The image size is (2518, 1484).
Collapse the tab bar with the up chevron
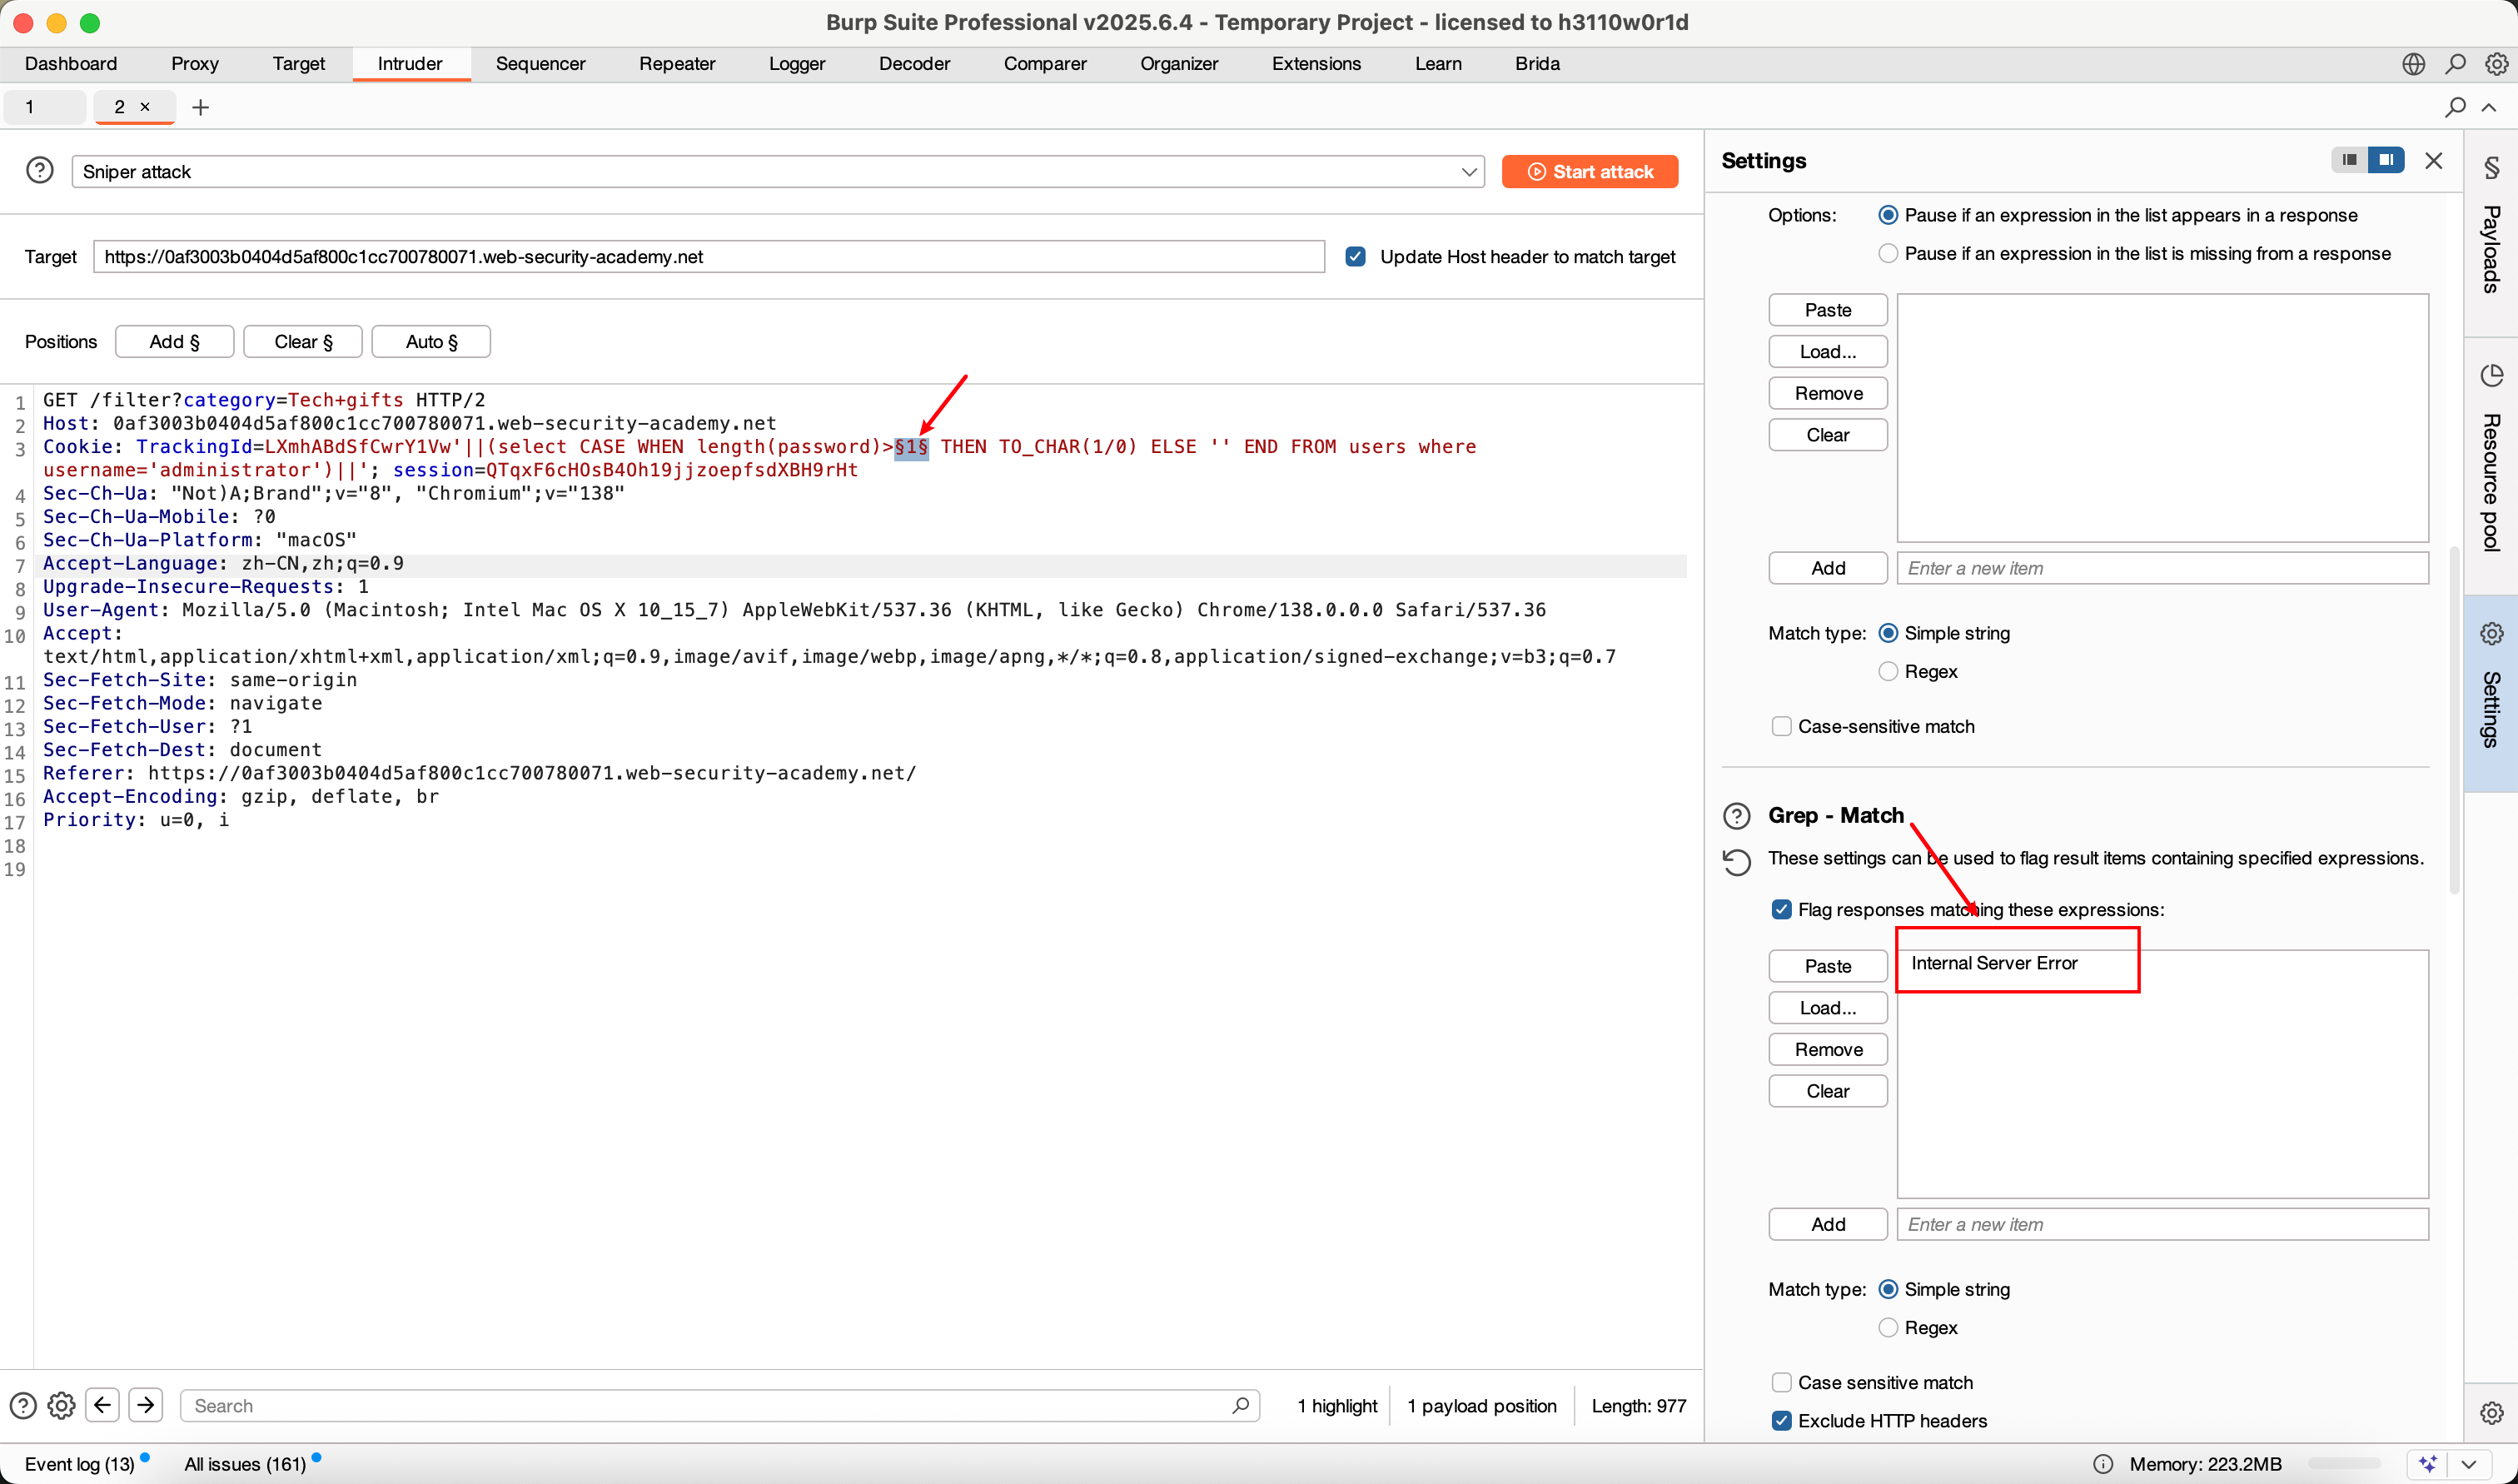click(x=2489, y=107)
